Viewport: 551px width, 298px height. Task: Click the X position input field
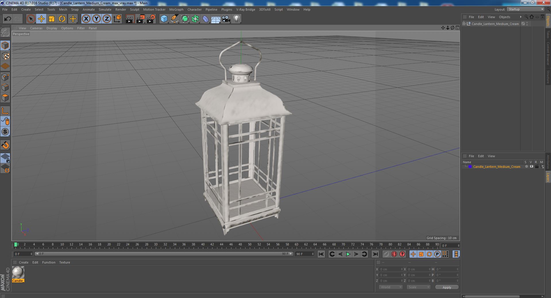point(390,269)
